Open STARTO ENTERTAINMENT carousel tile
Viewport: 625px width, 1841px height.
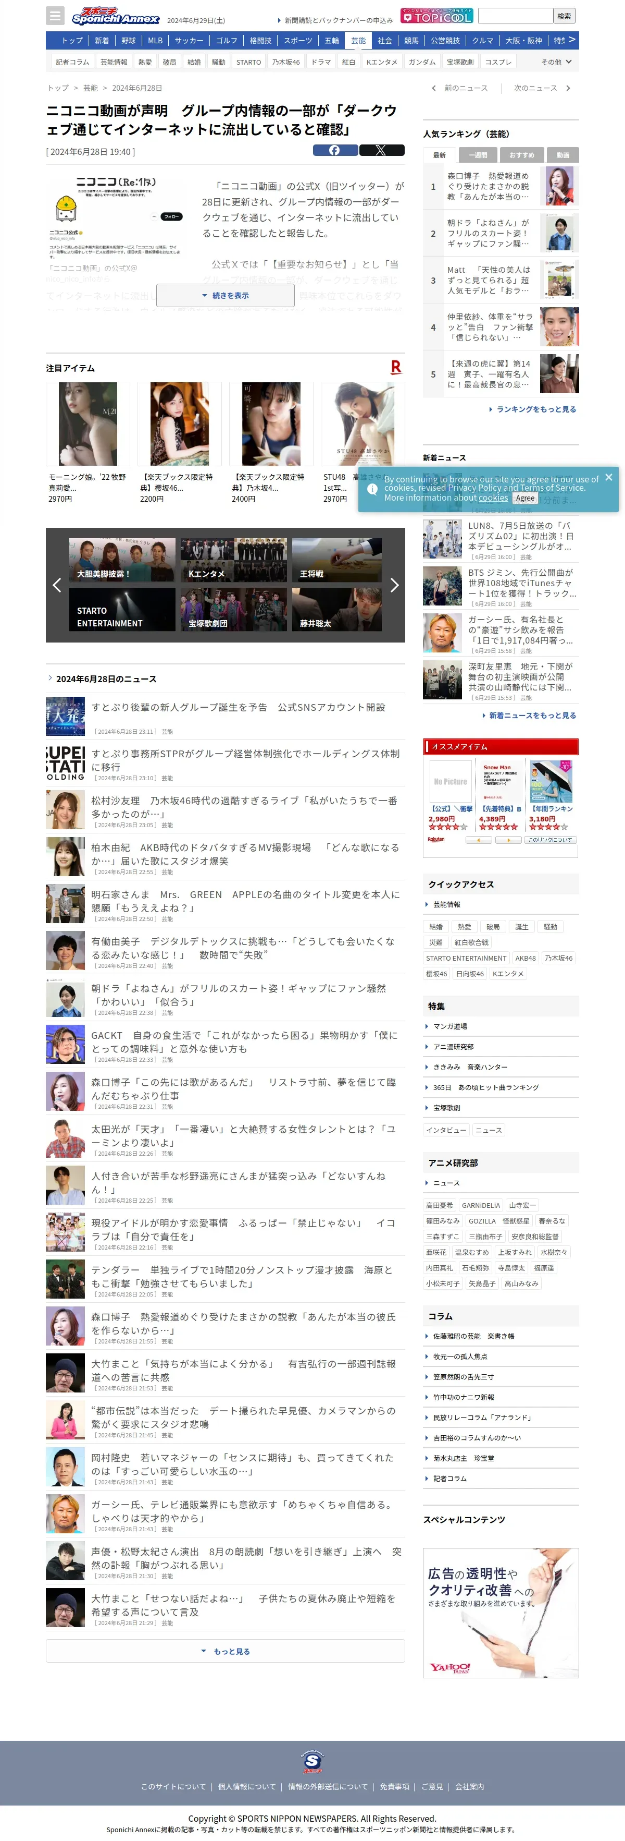click(122, 609)
